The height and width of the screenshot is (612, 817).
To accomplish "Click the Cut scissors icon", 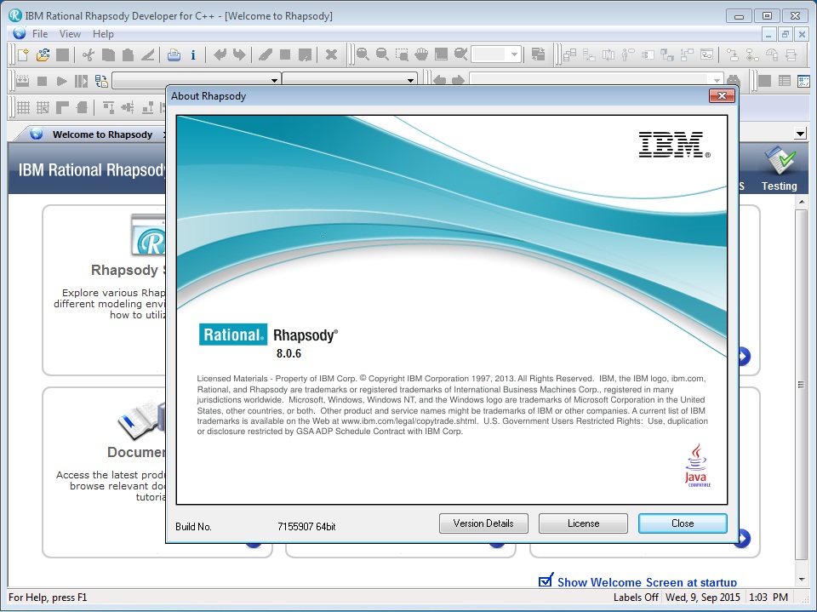I will tap(88, 54).
